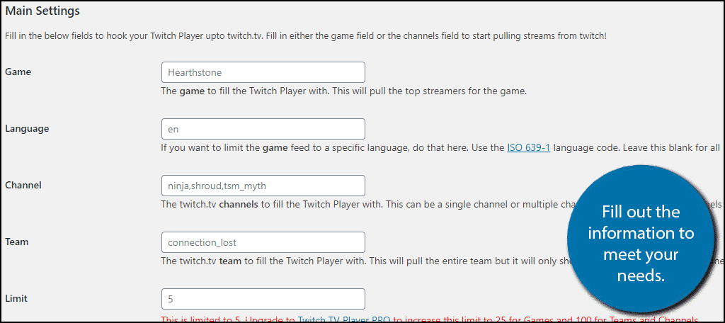
Task: Click the Channel field label
Action: (23, 185)
